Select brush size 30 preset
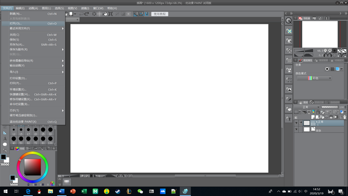This screenshot has width=348, height=196. (50, 131)
